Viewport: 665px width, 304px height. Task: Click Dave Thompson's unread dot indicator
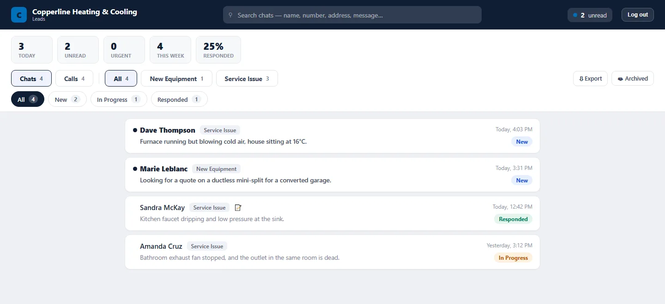(135, 130)
